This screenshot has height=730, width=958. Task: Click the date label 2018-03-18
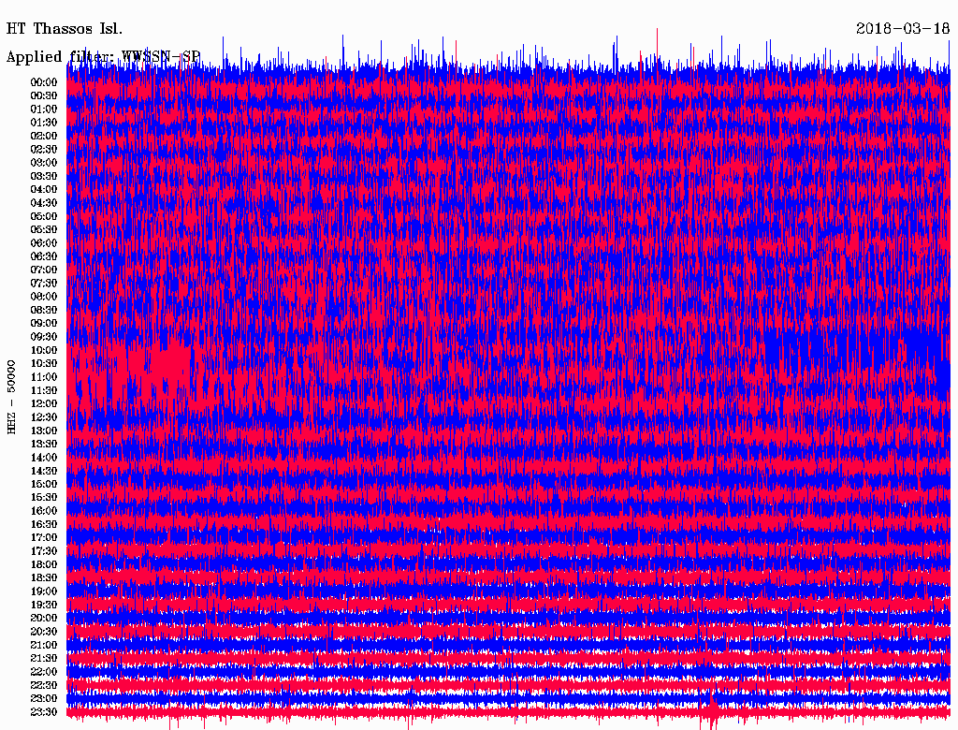(x=903, y=29)
